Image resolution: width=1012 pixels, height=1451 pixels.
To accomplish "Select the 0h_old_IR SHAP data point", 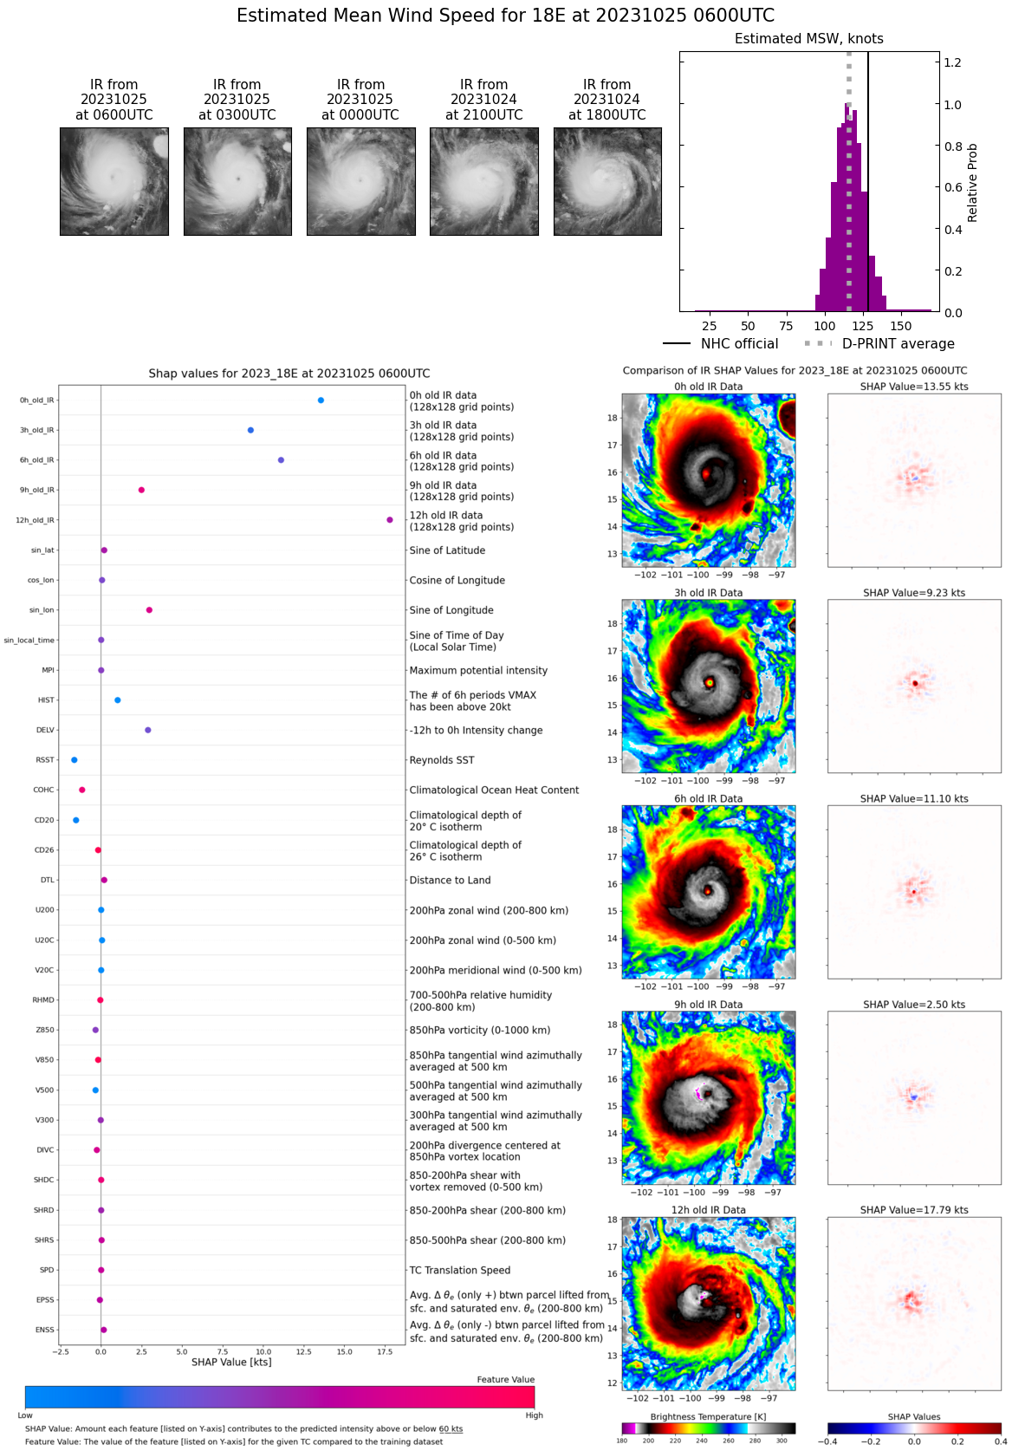I will [x=321, y=400].
